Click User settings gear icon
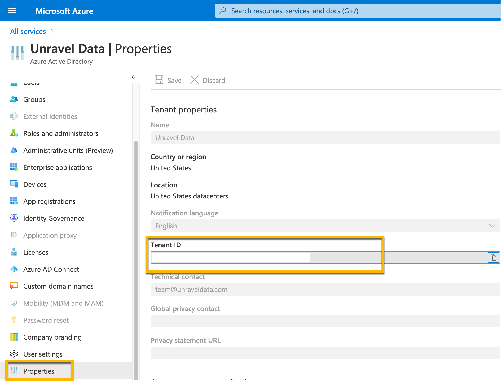Screen dimensions: 502x381 click(14, 354)
